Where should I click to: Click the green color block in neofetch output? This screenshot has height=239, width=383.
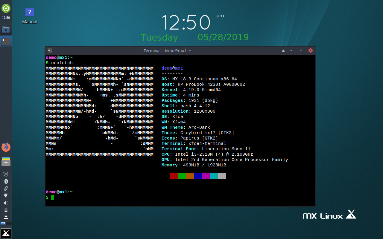pyautogui.click(x=182, y=176)
